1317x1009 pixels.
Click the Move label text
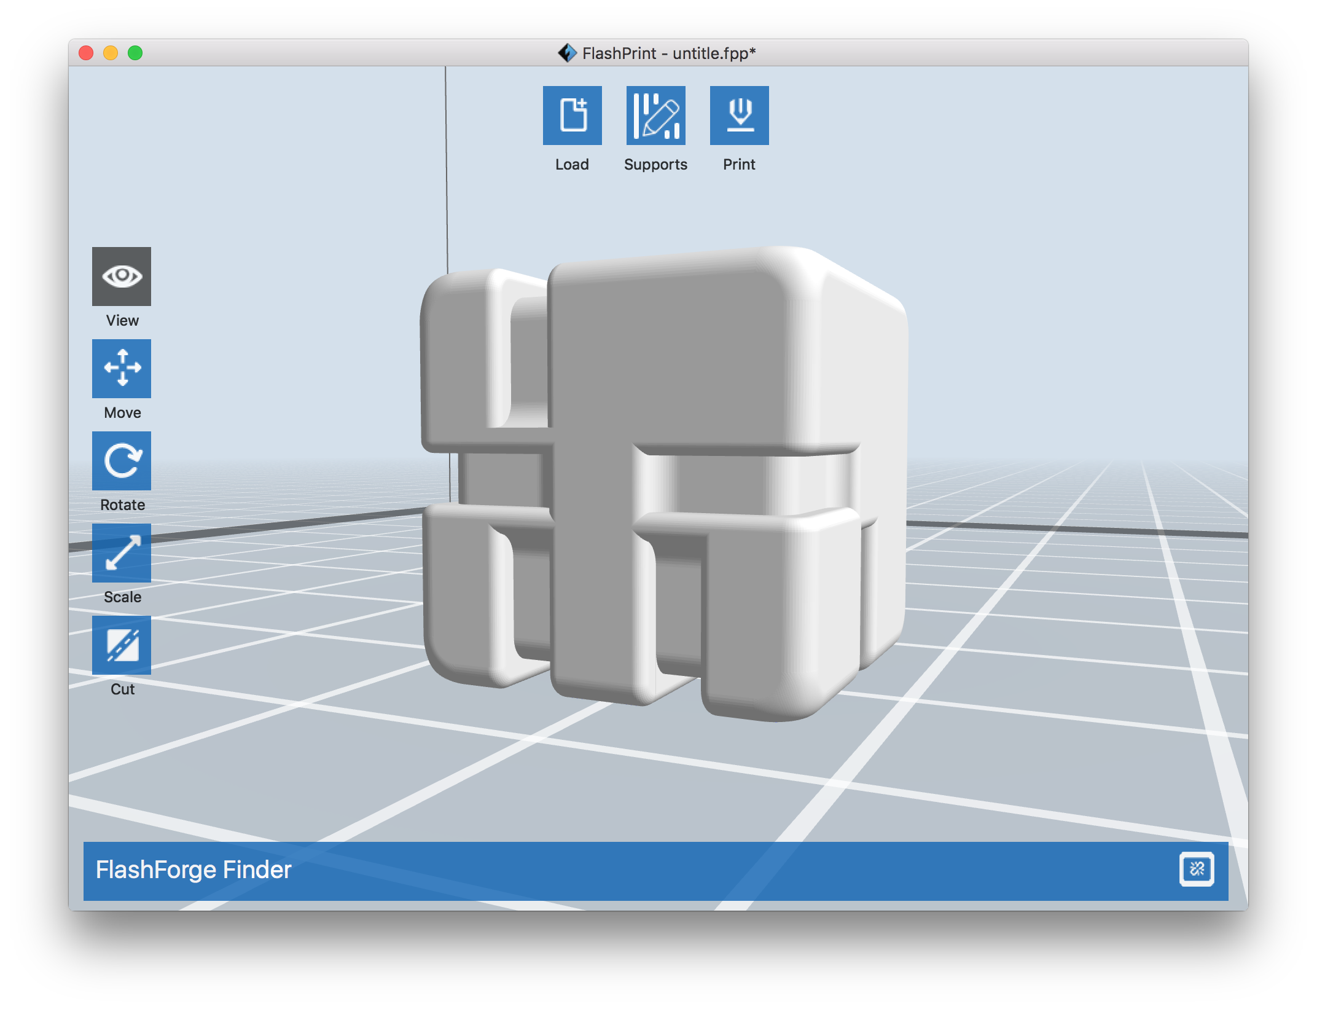[122, 413]
